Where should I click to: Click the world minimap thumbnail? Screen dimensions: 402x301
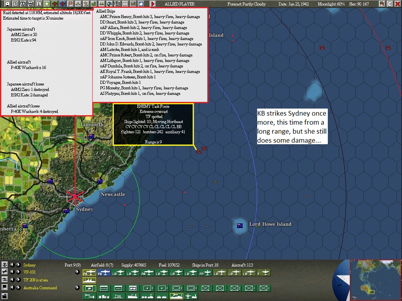pos(376,280)
